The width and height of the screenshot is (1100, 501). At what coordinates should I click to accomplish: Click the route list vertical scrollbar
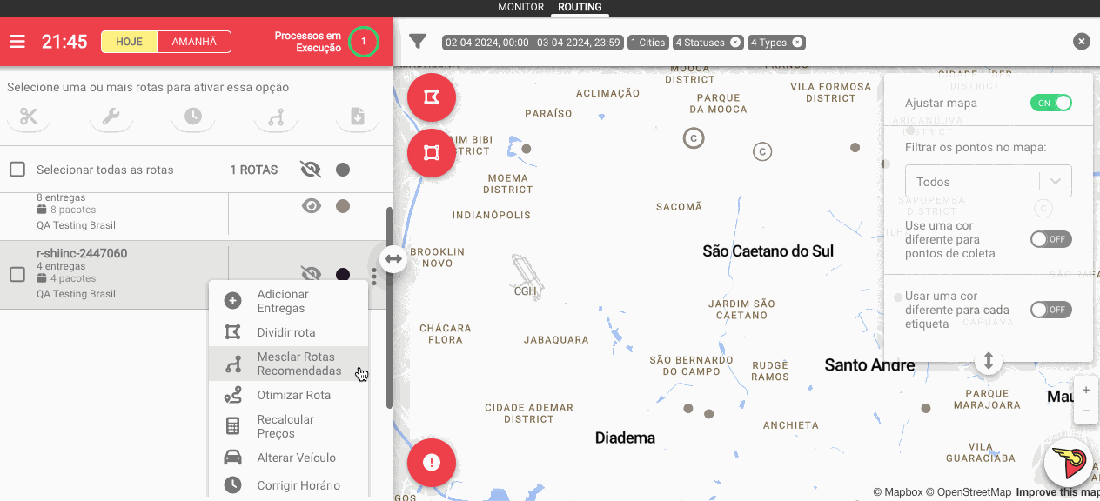(x=390, y=307)
